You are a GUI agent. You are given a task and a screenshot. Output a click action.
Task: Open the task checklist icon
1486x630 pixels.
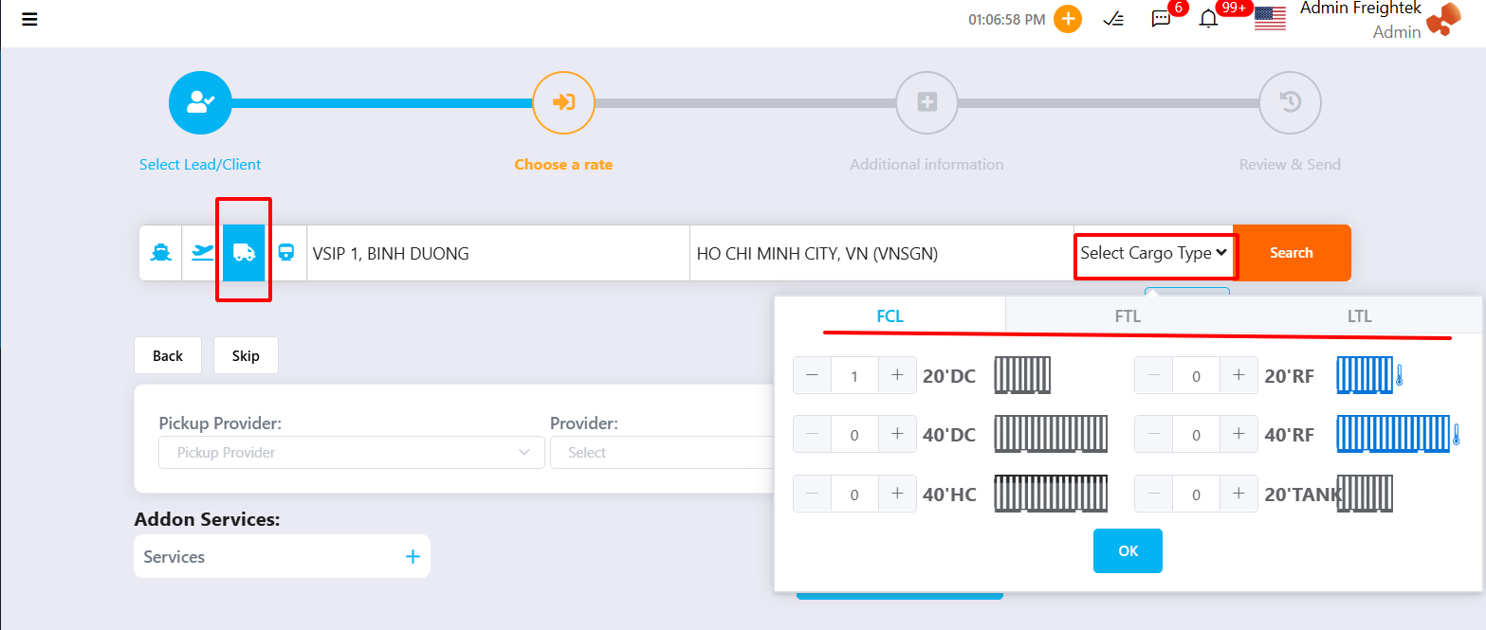pyautogui.click(x=1114, y=19)
